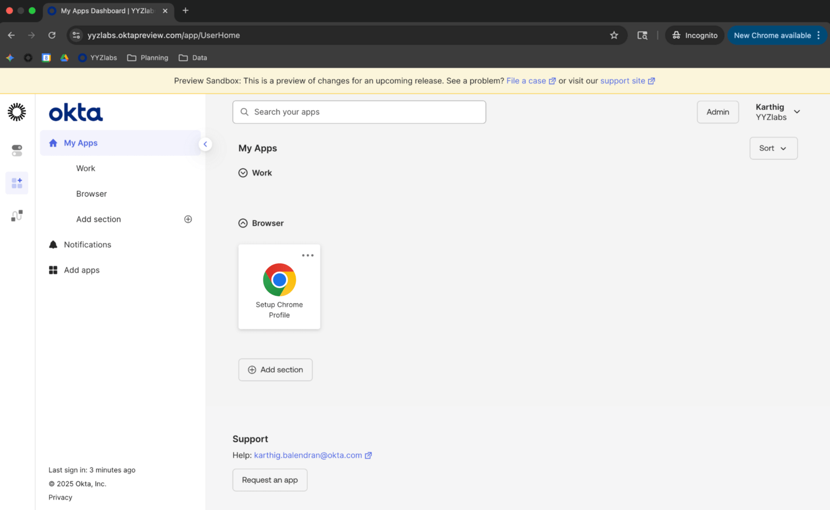
Task: Open Add apps in the sidebar
Action: point(81,270)
